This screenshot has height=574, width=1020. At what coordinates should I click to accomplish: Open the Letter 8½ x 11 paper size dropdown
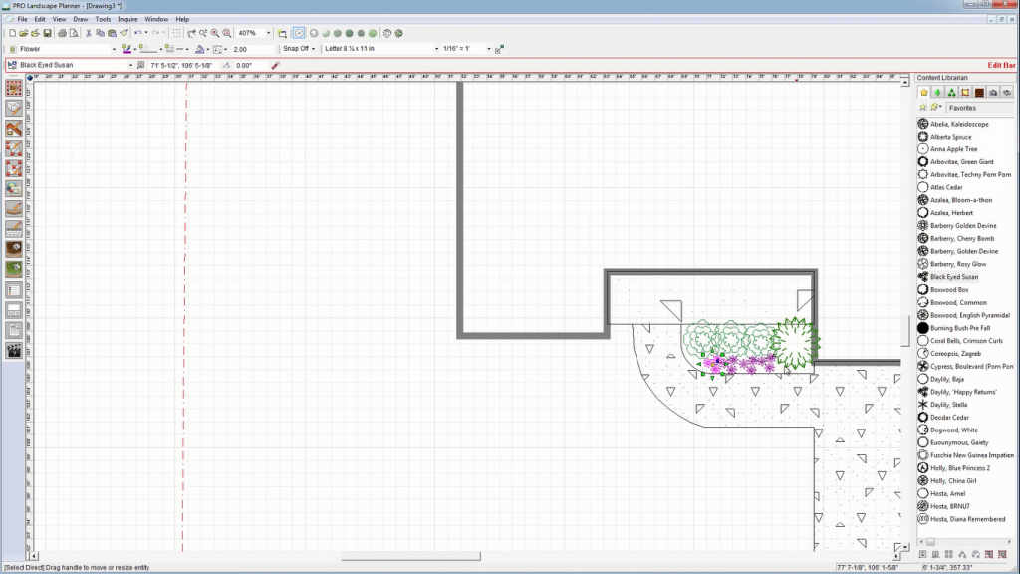point(436,48)
